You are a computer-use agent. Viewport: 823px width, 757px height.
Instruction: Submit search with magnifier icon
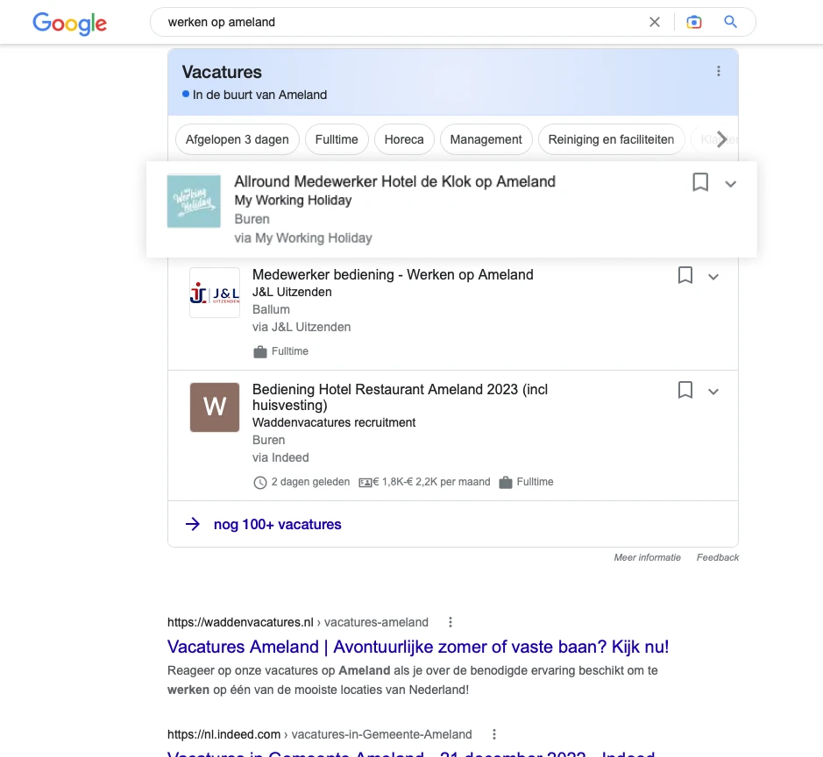click(x=731, y=22)
